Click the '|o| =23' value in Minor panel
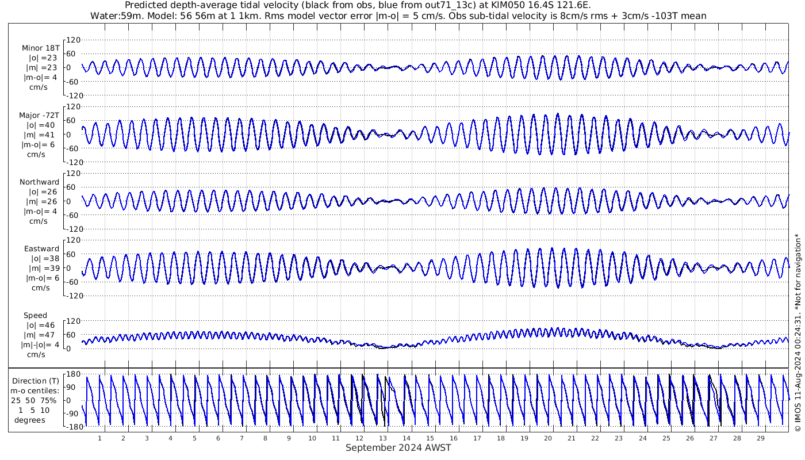 coord(43,58)
